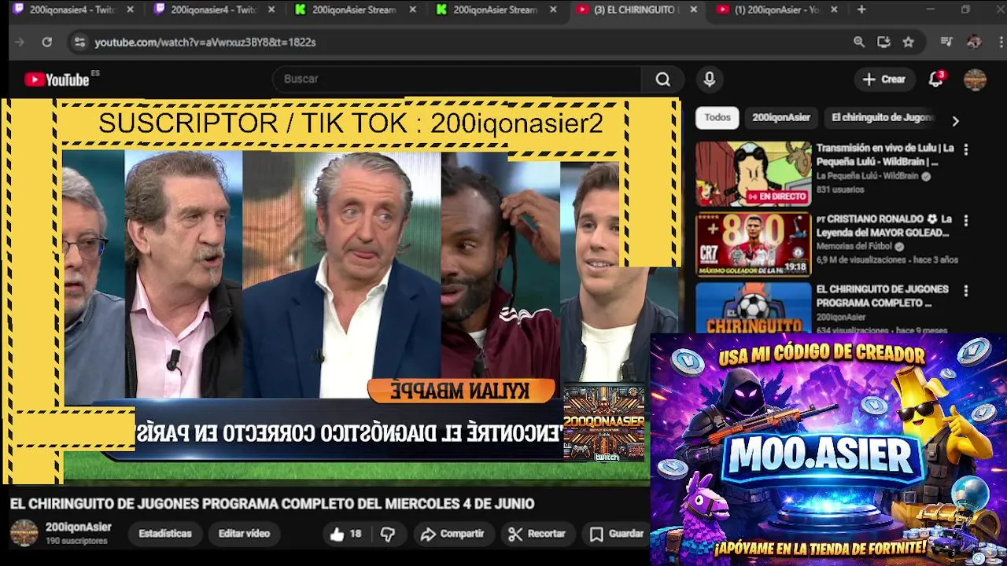Screen dimensions: 1007x566
Task: Reload the page with the browser refresh icon
Action: pos(46,42)
